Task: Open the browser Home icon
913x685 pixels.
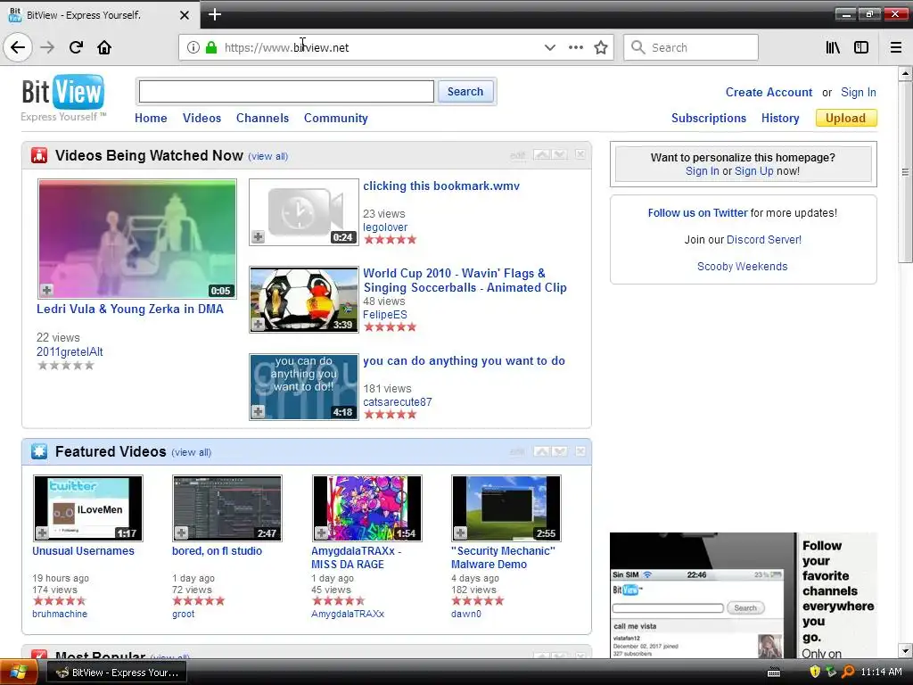Action: [x=104, y=47]
